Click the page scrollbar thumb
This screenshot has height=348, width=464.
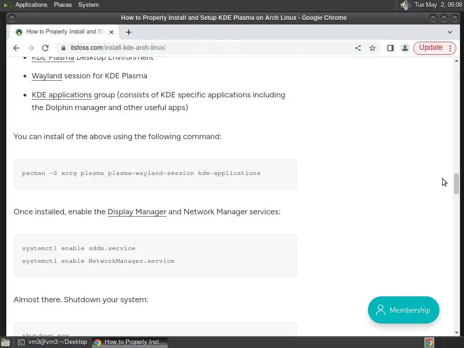coord(457,184)
